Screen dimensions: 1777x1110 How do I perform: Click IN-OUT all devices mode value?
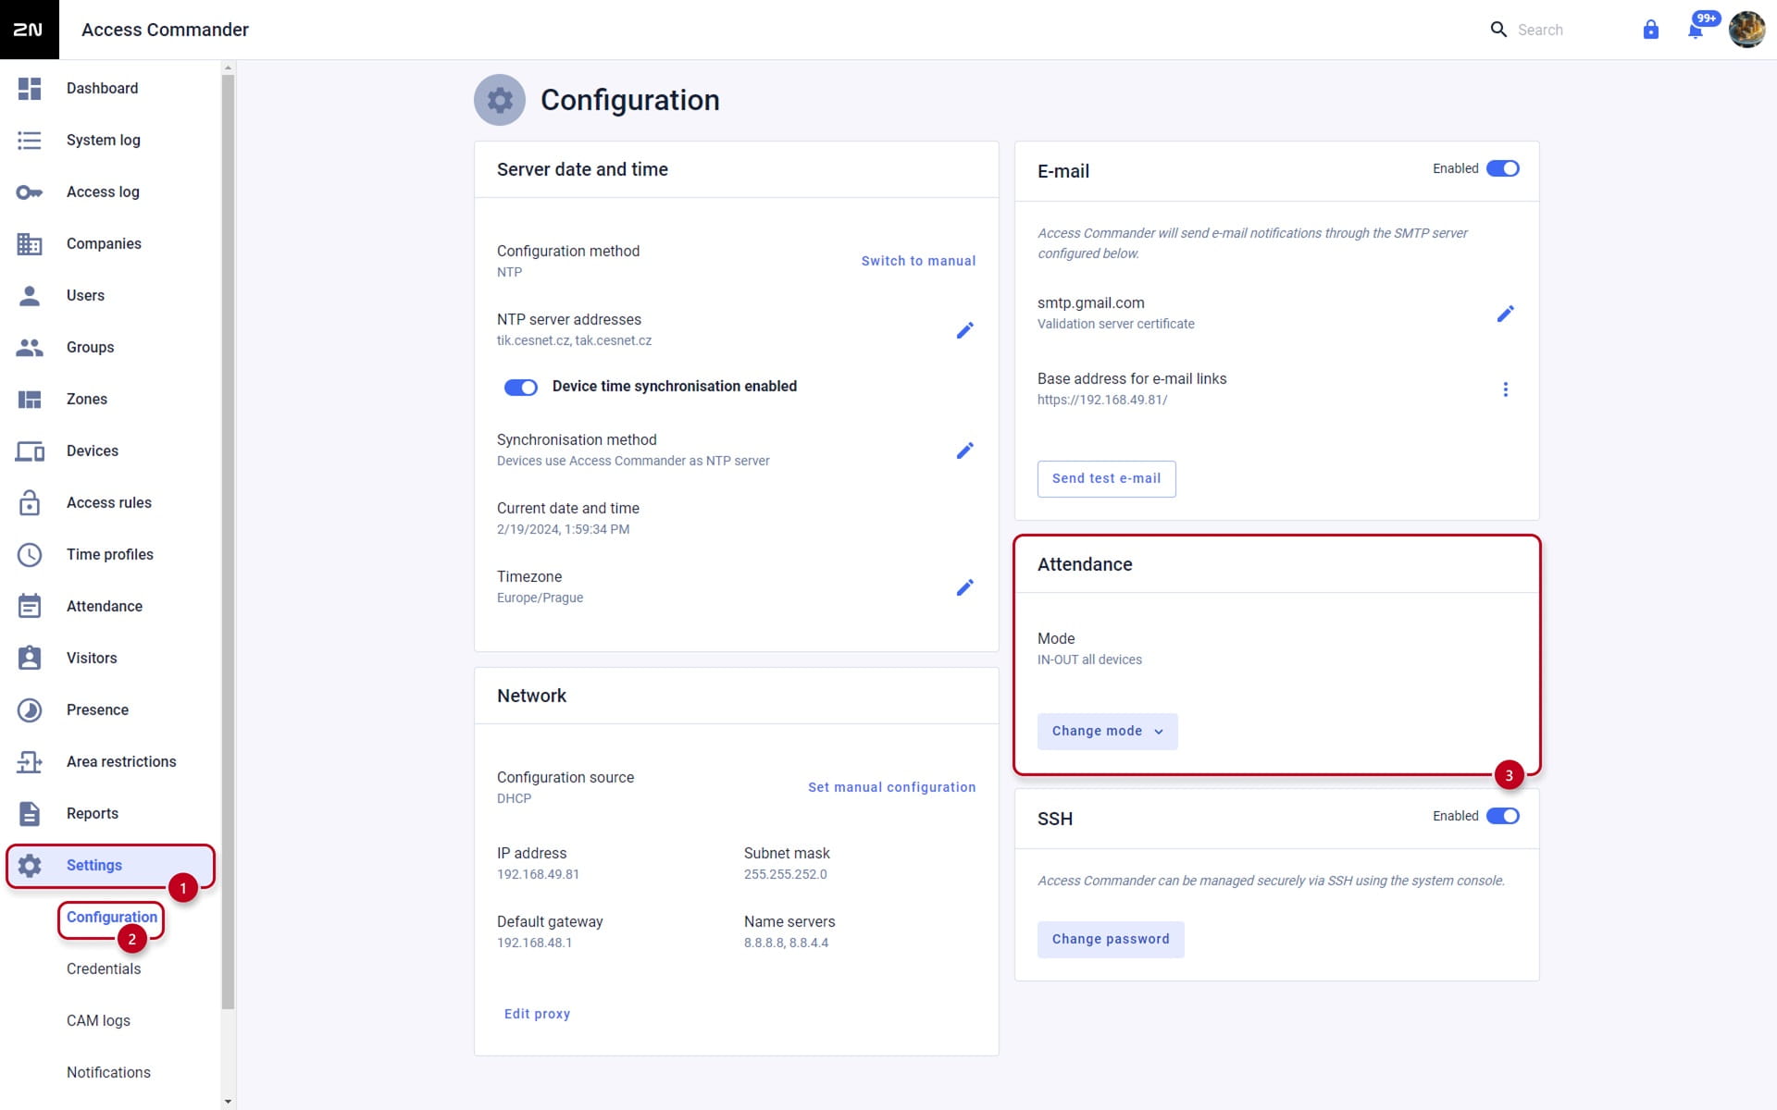[x=1089, y=660]
